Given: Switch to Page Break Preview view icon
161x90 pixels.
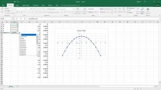Looking at the screenshot, I should tap(141, 89).
